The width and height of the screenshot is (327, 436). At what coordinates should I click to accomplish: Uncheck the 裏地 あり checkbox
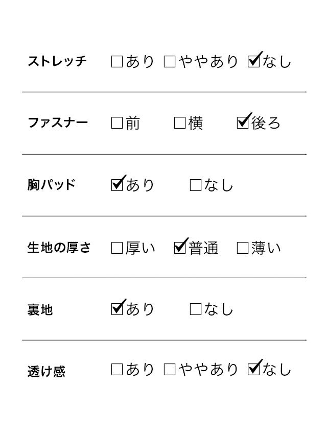tap(117, 308)
